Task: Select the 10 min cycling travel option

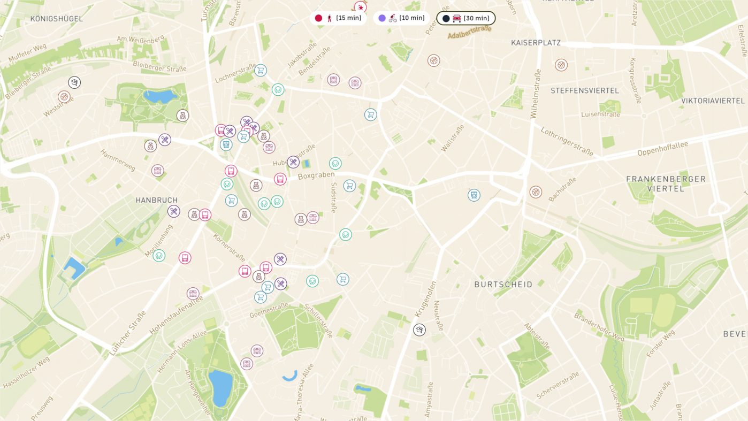Action: pos(401,18)
